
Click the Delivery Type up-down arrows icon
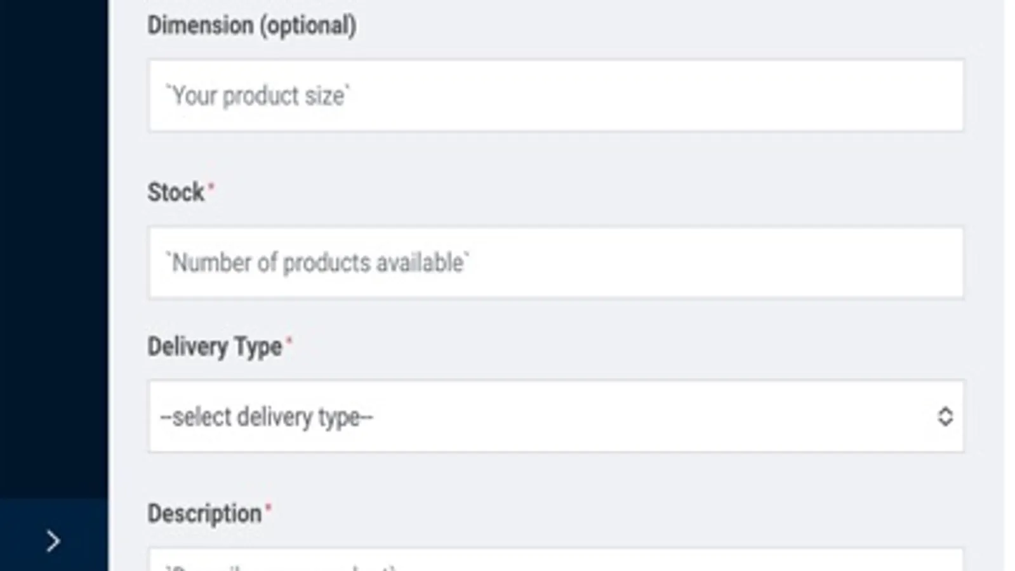945,417
